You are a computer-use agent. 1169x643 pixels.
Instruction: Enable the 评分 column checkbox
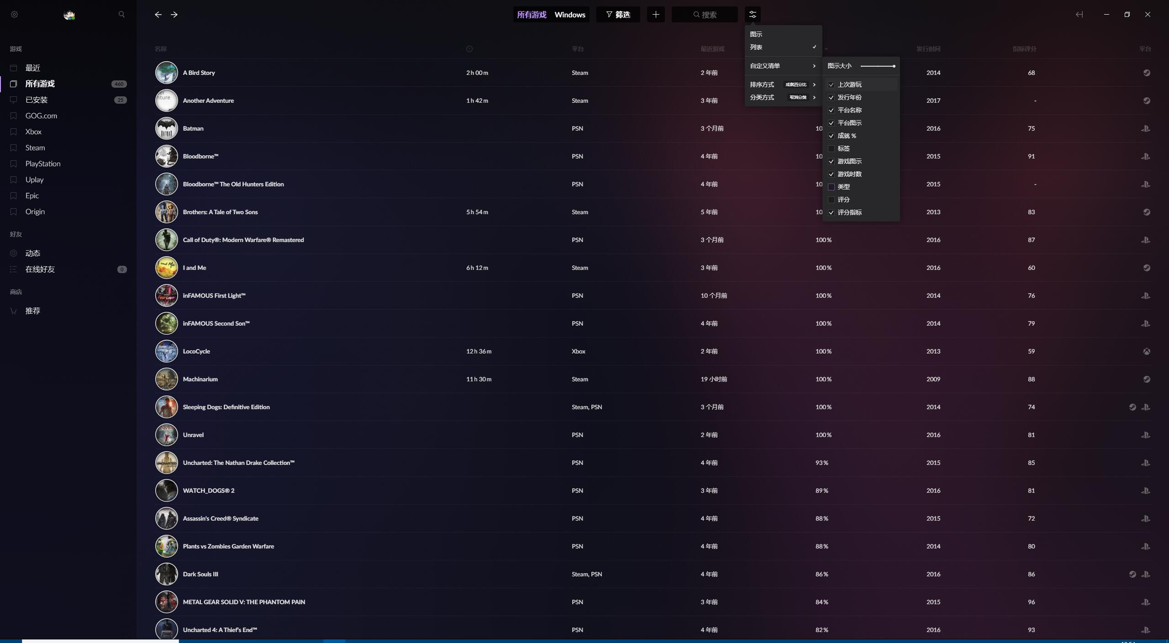pyautogui.click(x=831, y=200)
